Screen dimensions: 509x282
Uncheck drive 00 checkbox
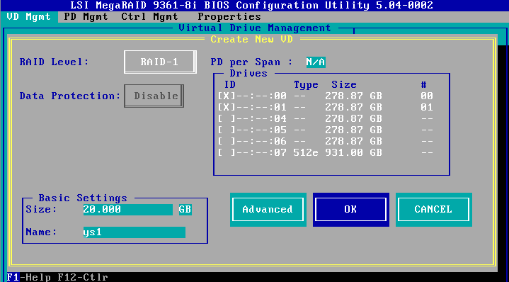[226, 96]
